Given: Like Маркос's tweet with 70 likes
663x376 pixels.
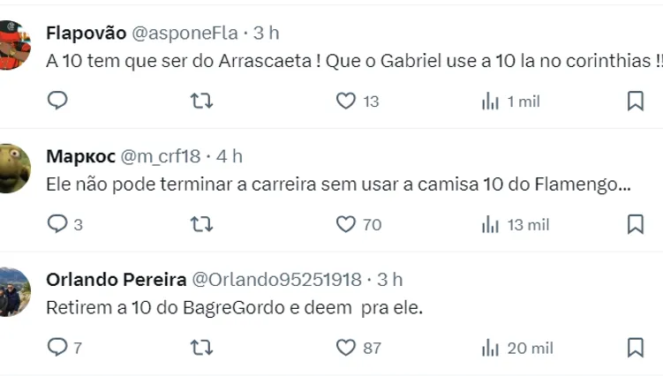Looking at the screenshot, I should pos(346,224).
